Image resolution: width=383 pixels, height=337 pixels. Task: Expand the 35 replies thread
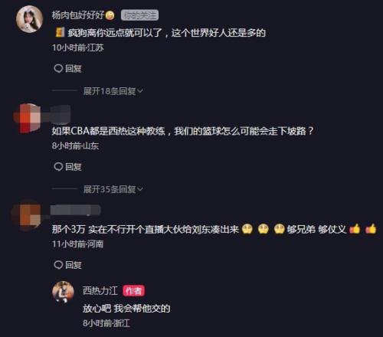(110, 189)
